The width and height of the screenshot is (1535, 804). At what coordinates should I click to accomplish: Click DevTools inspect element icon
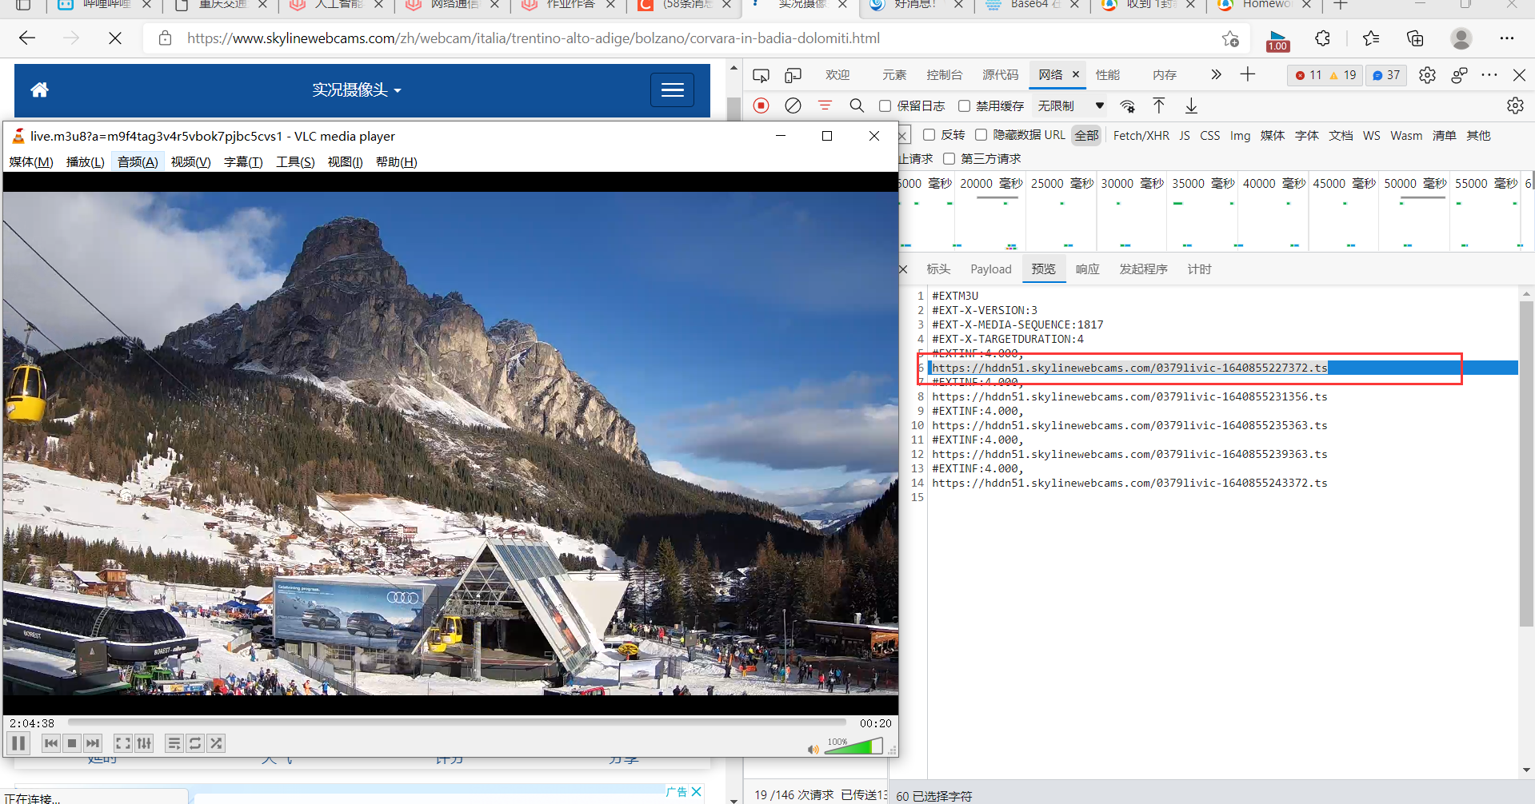(761, 75)
